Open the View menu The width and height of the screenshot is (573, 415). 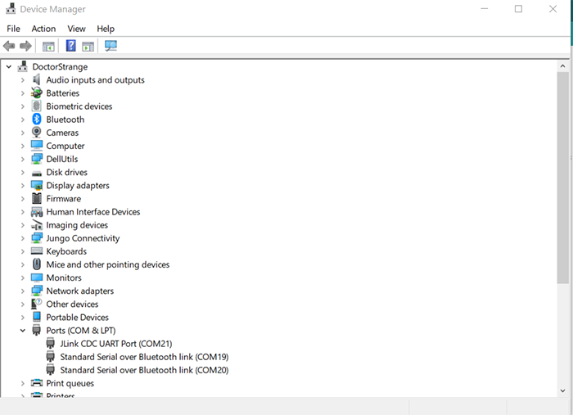pos(76,29)
